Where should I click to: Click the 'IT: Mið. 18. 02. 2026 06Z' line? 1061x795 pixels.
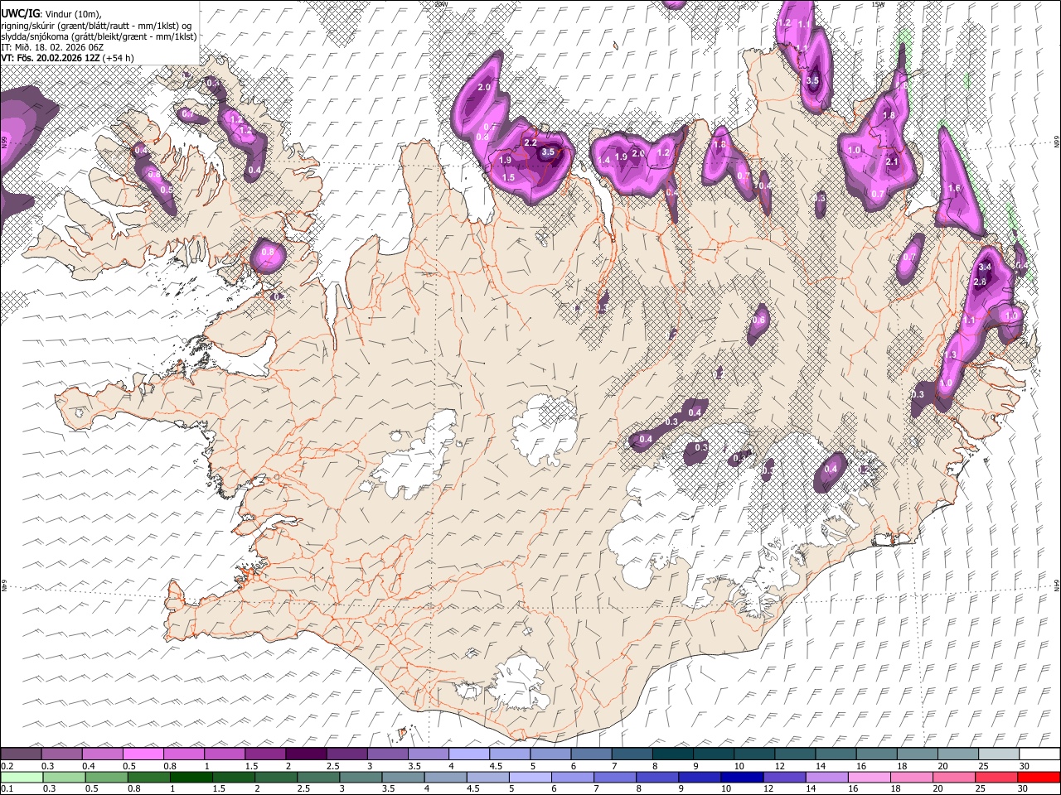[52, 47]
